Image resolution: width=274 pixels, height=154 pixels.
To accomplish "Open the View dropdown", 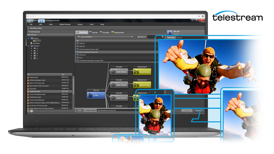I will (x=141, y=37).
